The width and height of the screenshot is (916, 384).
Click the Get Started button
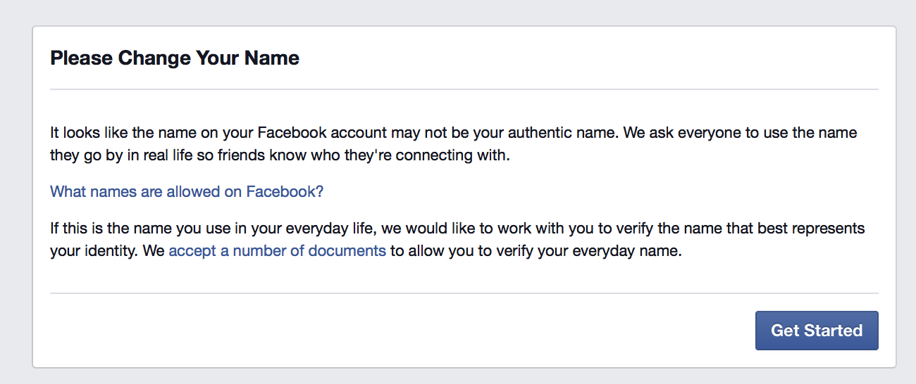click(x=816, y=331)
